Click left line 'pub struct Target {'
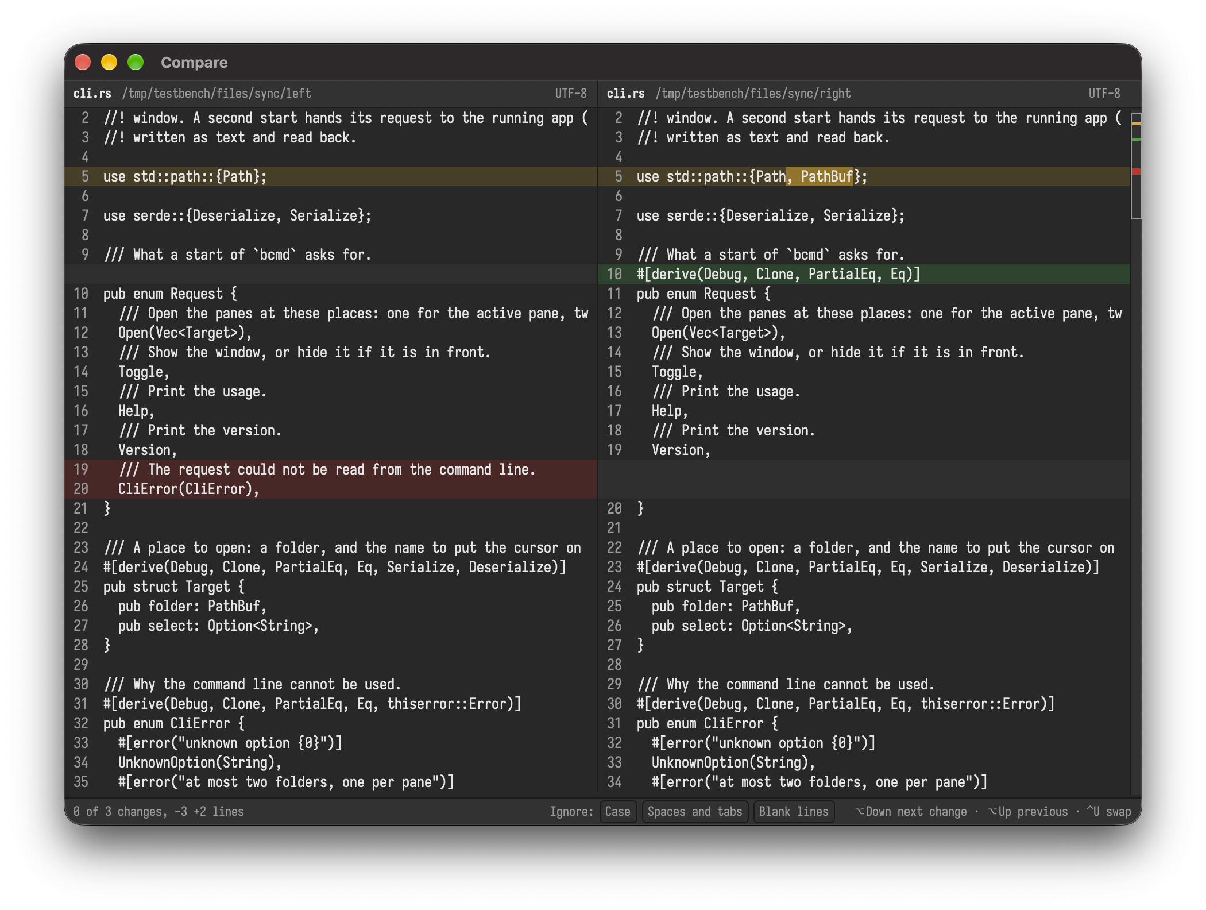The image size is (1206, 910). [x=174, y=587]
